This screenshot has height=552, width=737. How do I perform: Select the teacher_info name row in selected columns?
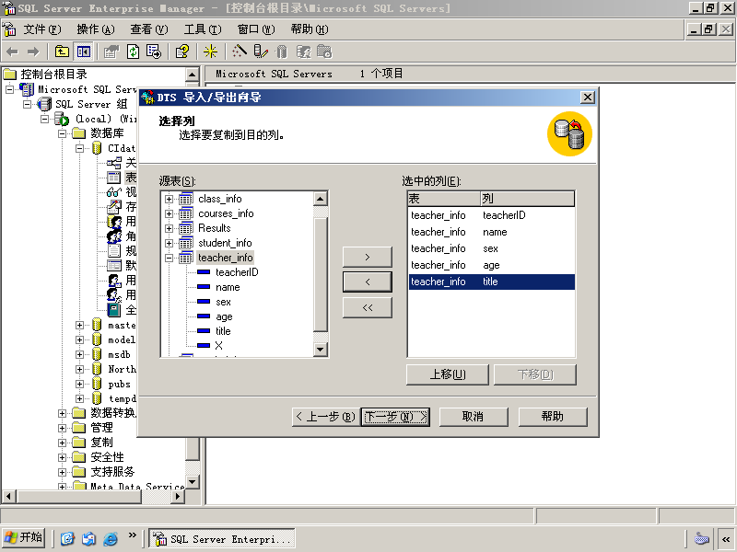(491, 232)
